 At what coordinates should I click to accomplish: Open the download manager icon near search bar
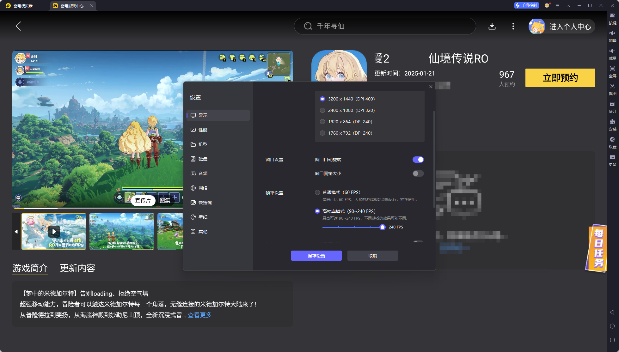pyautogui.click(x=492, y=26)
